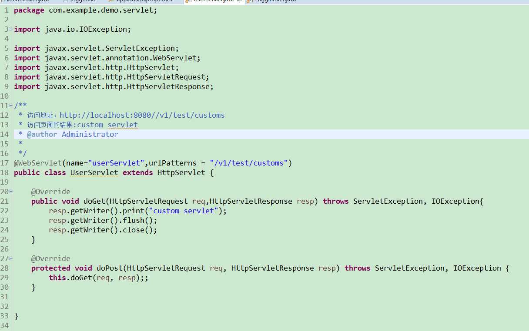The width and height of the screenshot is (529, 331).
Task: Click the "/v1/test/customs" string in the annotation
Action: tap(248, 163)
